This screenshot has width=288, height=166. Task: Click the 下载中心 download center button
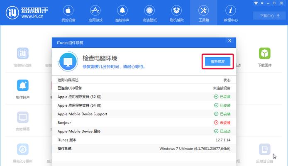click(270, 16)
